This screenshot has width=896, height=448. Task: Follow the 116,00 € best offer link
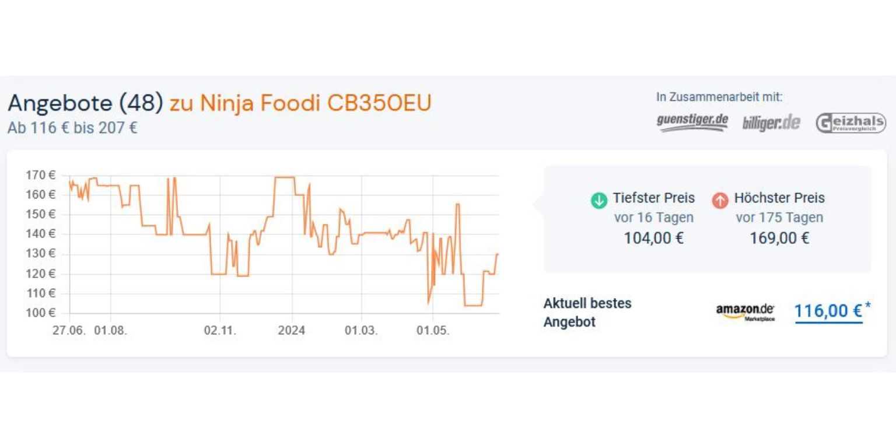[828, 311]
